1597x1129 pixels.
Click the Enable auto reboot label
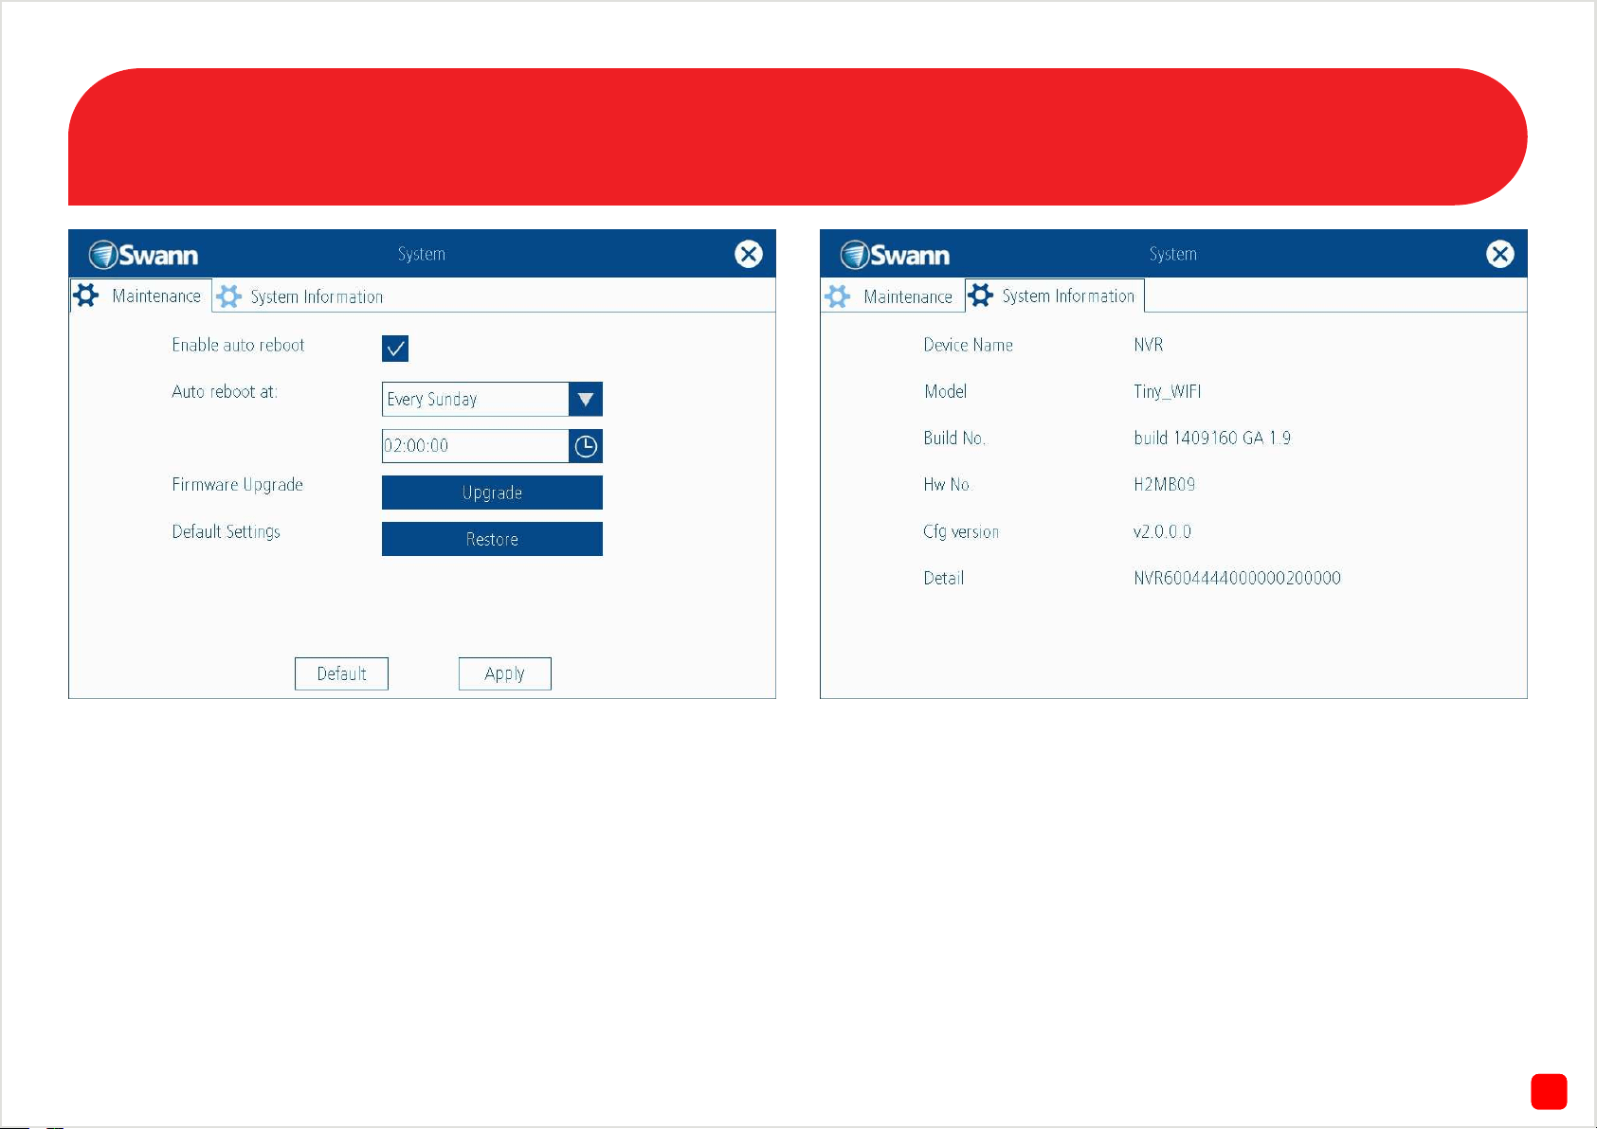pos(238,345)
